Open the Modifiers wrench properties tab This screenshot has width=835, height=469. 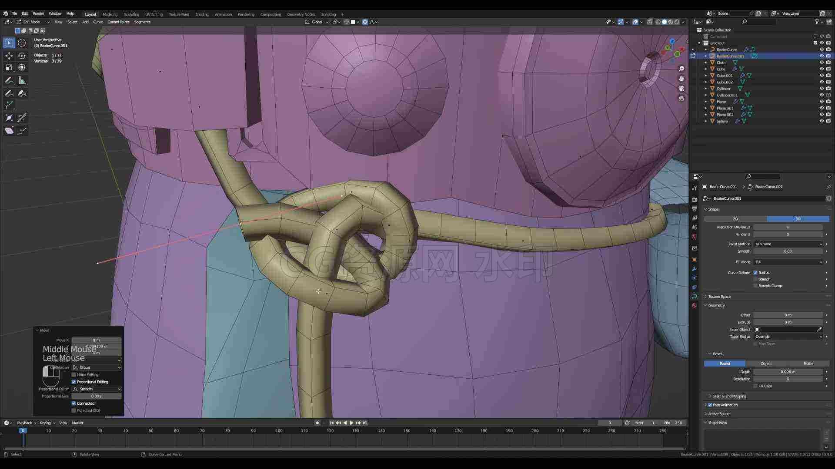694,269
